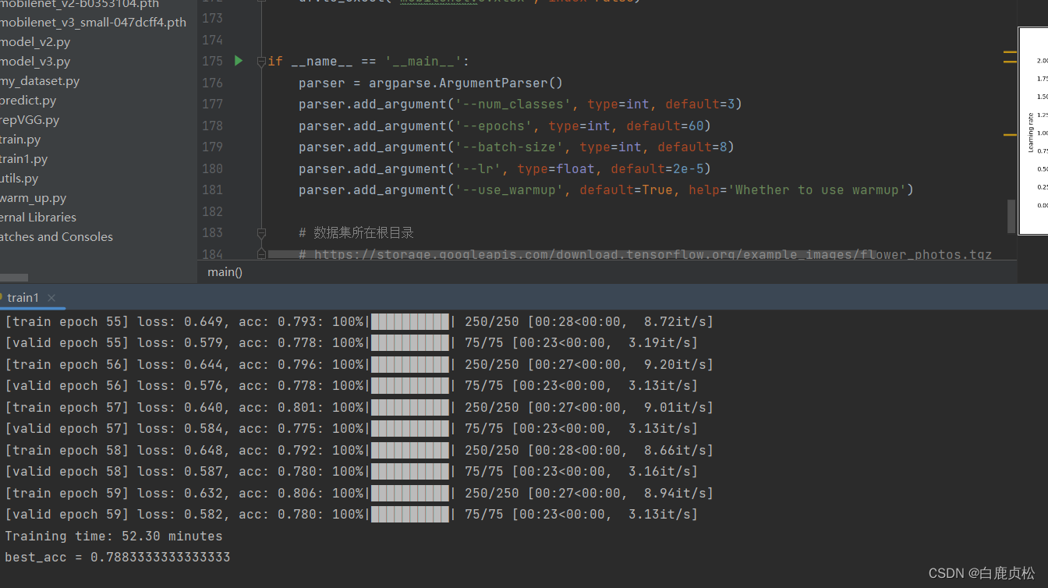Open train.py in the project tree

[x=20, y=140]
